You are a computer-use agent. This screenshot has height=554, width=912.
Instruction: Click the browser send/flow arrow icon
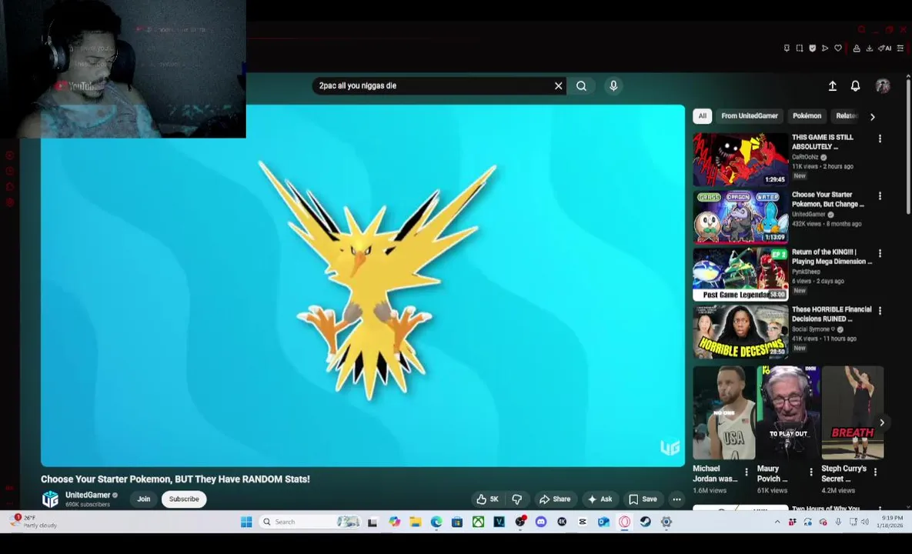825,48
